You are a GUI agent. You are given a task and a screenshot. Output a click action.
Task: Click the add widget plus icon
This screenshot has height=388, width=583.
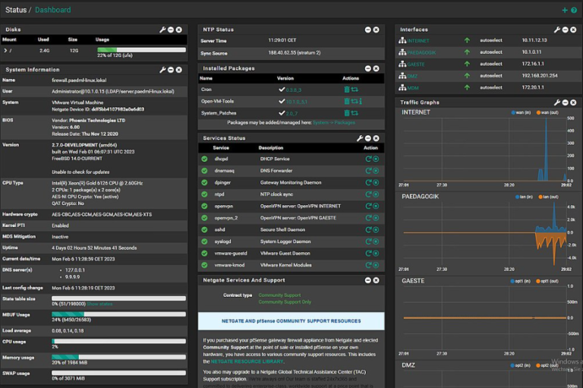pos(564,10)
